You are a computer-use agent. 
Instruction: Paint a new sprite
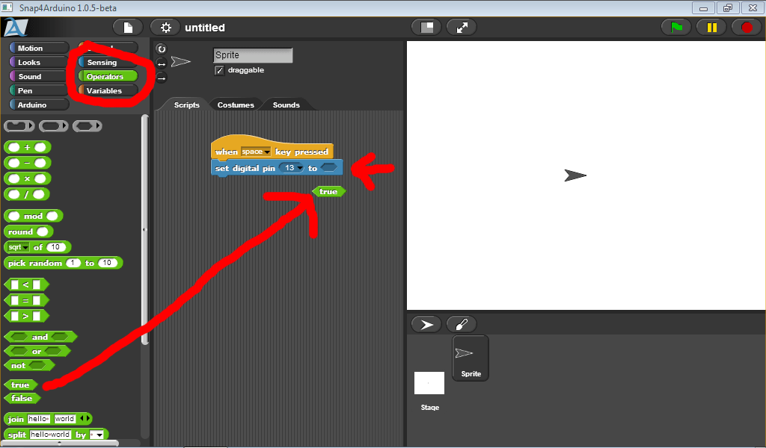(x=461, y=324)
